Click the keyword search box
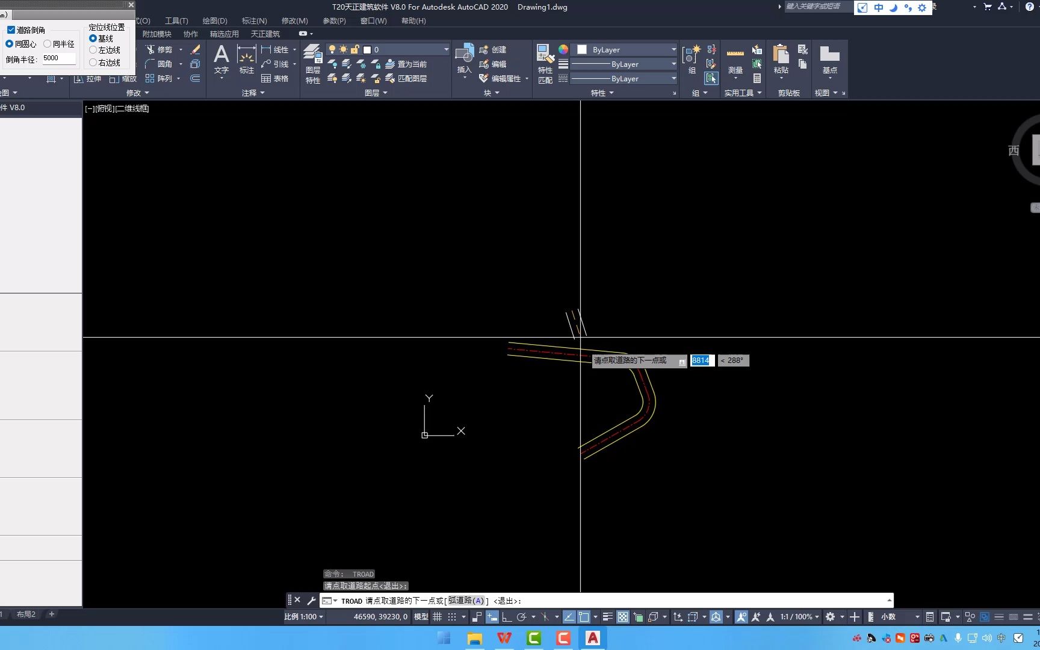Viewport: 1040px width, 650px height. 819,7
